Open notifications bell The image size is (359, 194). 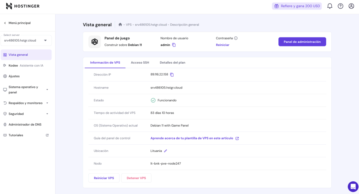click(x=330, y=6)
